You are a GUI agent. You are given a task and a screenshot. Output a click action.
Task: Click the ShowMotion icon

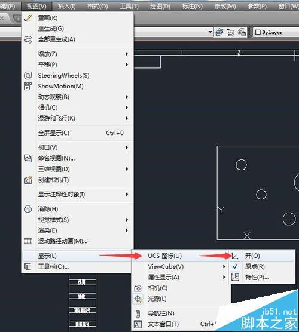point(28,86)
